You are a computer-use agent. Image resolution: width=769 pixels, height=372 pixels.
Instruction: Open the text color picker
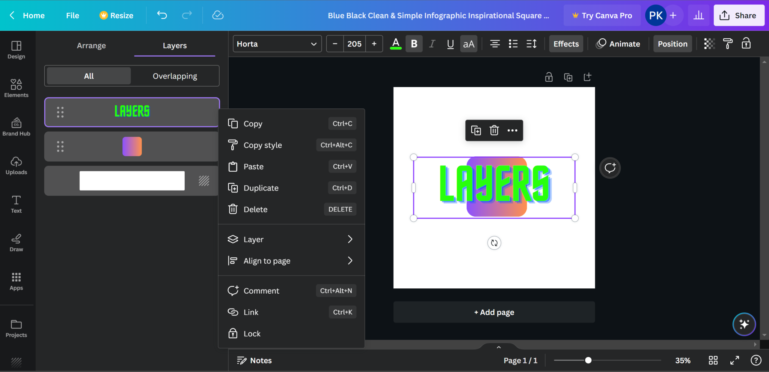395,43
